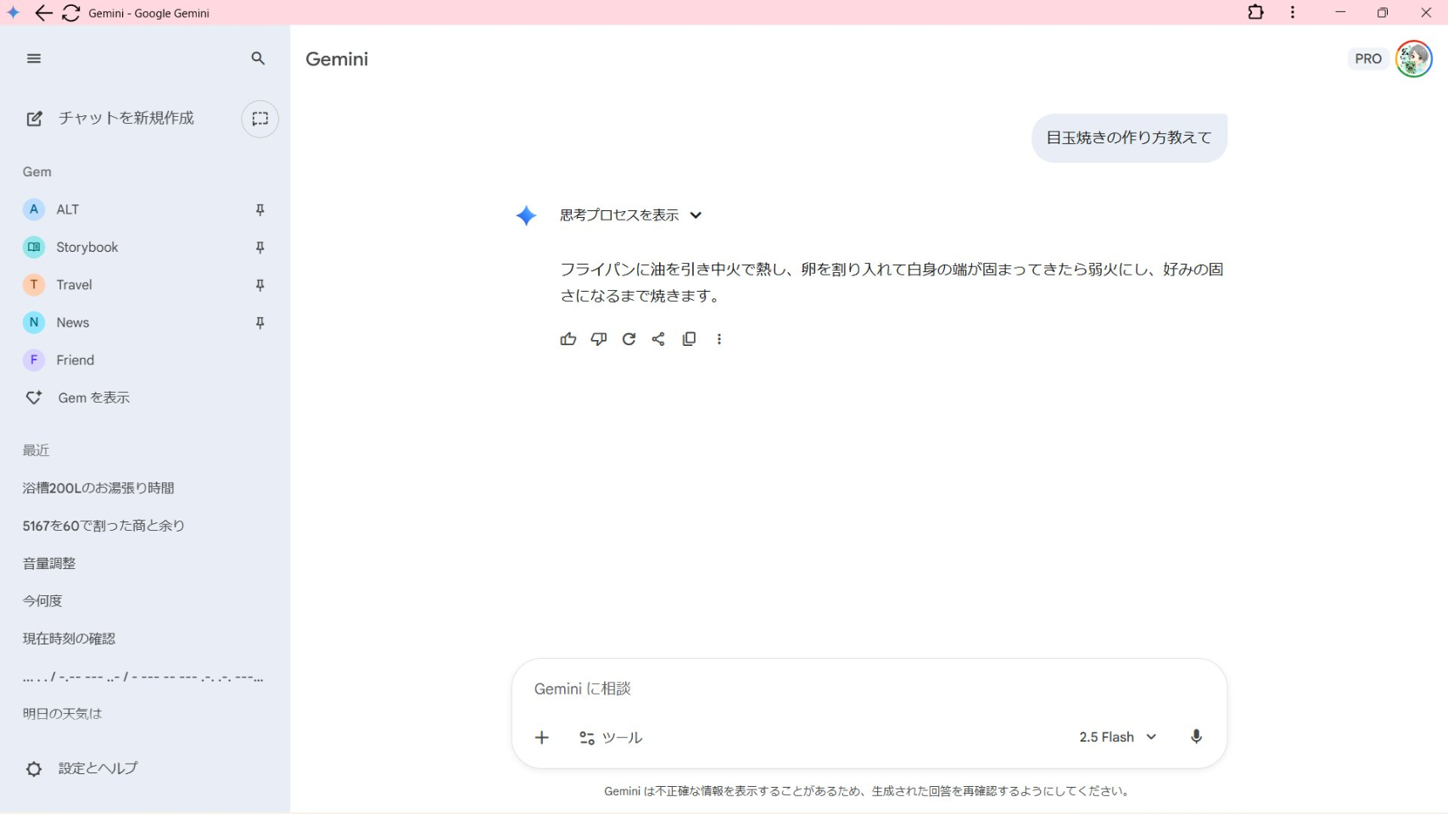Toggle the pin on Storybook gem
Viewport: 1448px width, 814px height.
click(x=260, y=248)
